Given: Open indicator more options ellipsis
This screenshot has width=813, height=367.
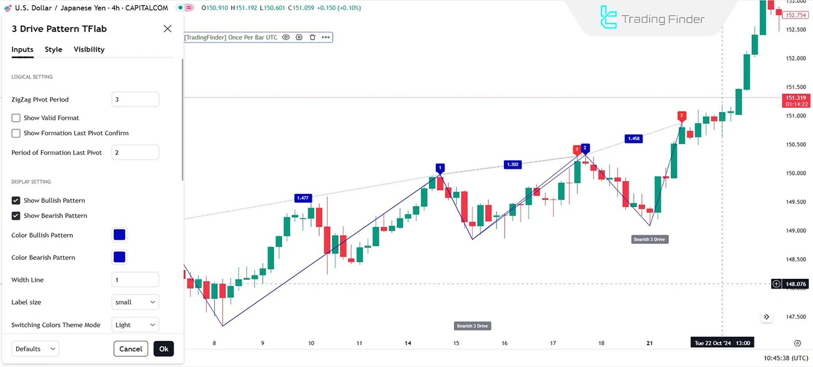Looking at the screenshot, I should point(326,37).
